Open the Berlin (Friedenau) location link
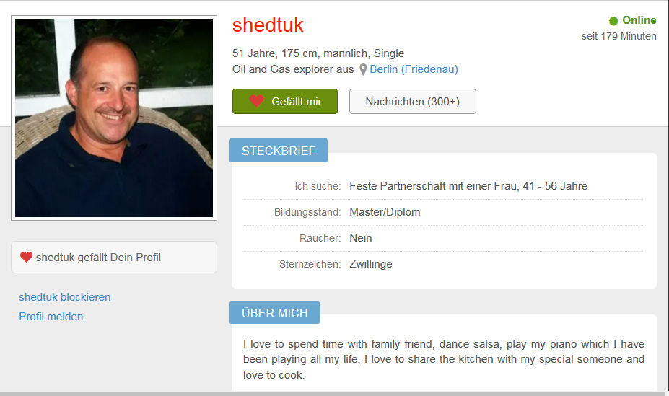The width and height of the screenshot is (669, 396). 414,69
